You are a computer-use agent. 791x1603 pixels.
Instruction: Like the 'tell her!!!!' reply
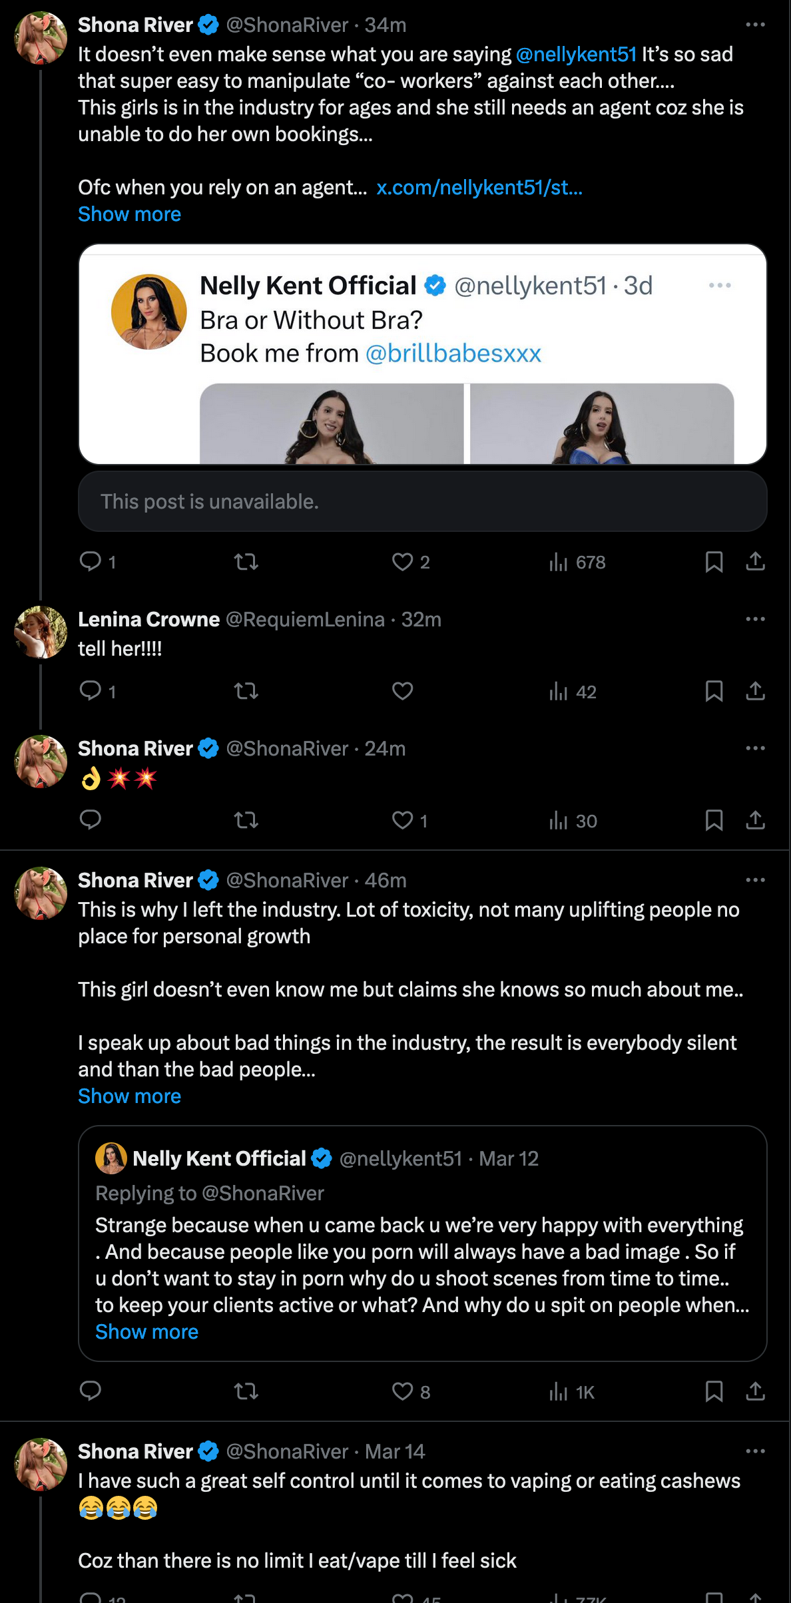pyautogui.click(x=403, y=692)
